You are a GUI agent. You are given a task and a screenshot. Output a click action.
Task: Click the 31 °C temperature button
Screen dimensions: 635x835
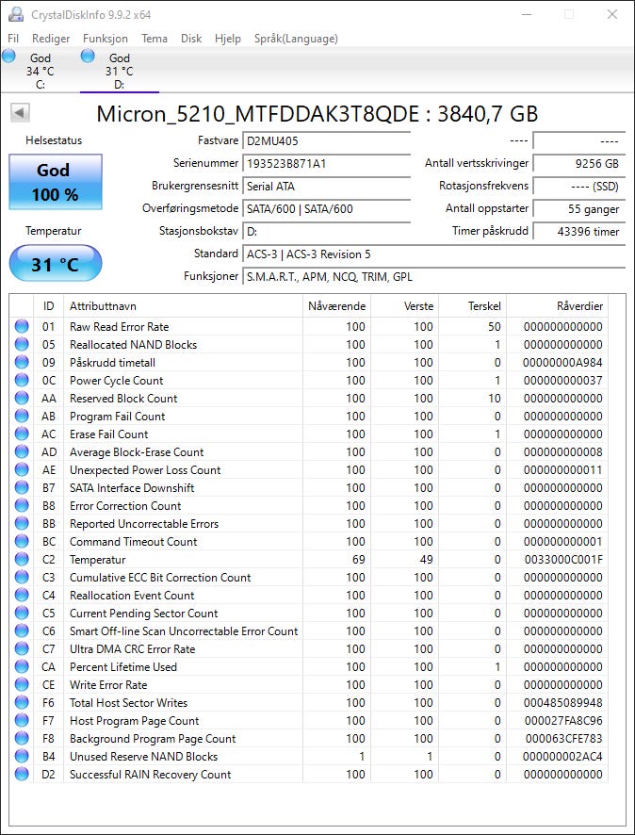[56, 263]
